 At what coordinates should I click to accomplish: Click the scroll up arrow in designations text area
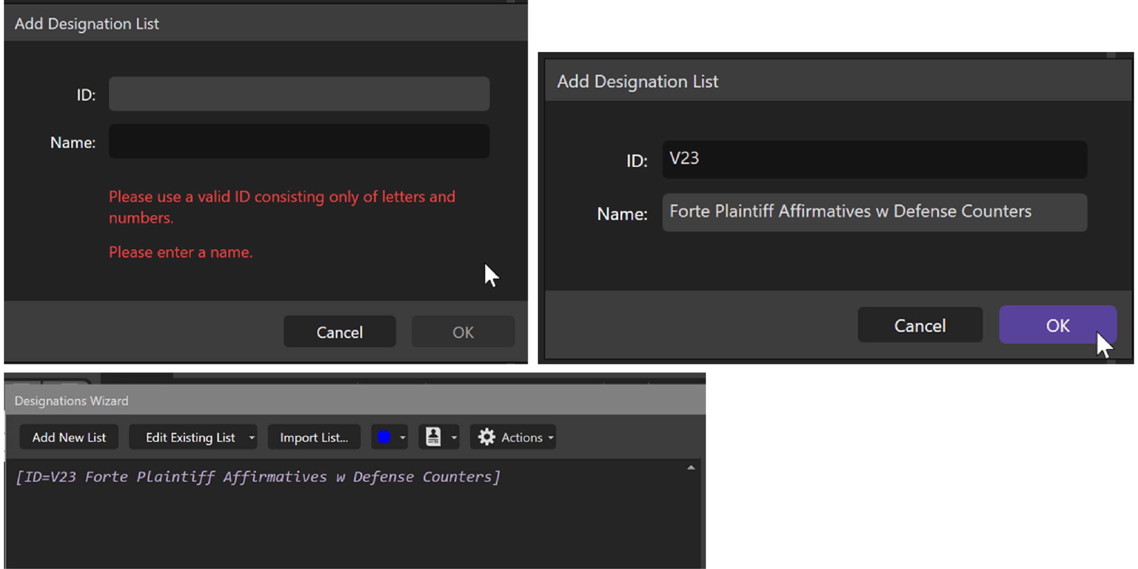pyautogui.click(x=691, y=467)
